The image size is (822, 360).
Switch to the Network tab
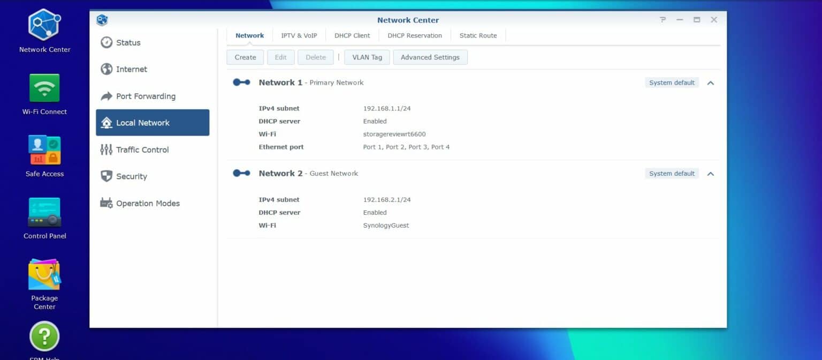click(249, 36)
